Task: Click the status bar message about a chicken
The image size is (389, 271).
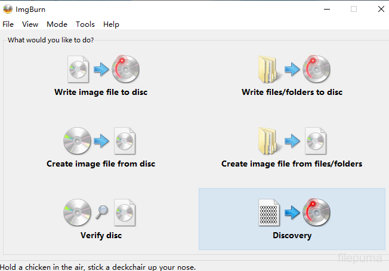Action: [98, 267]
